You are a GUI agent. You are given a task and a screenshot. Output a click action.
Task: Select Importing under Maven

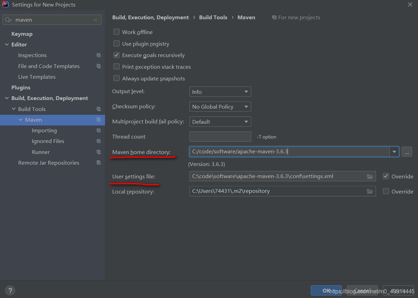point(44,131)
